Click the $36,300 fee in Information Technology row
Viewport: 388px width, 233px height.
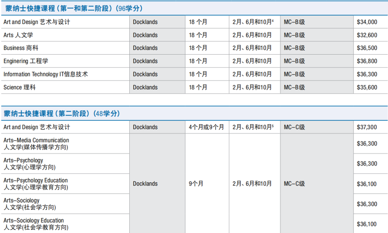[x=367, y=74]
